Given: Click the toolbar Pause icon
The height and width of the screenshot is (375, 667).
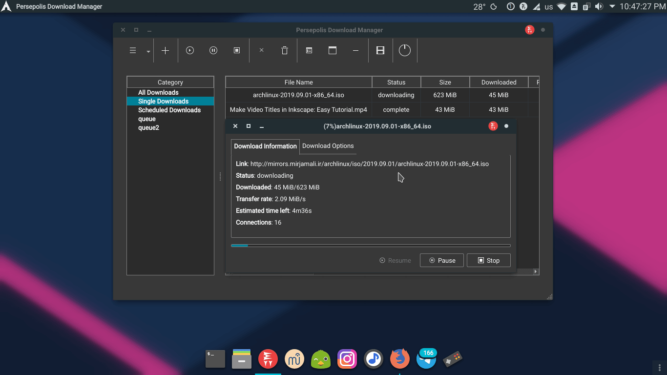Looking at the screenshot, I should (x=213, y=50).
